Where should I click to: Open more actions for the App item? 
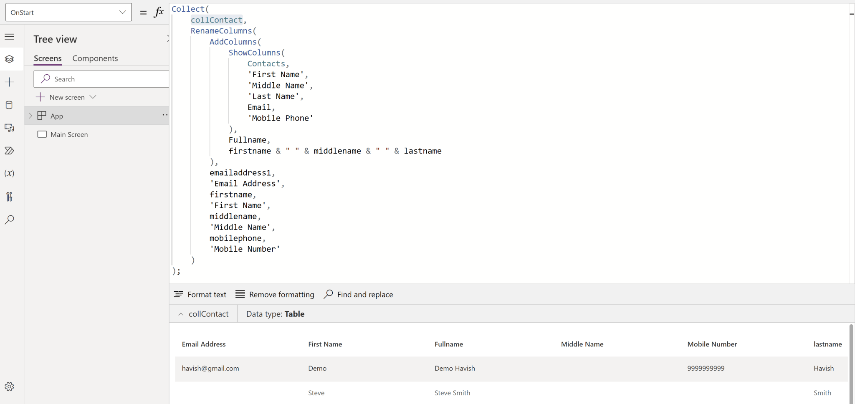pos(164,115)
